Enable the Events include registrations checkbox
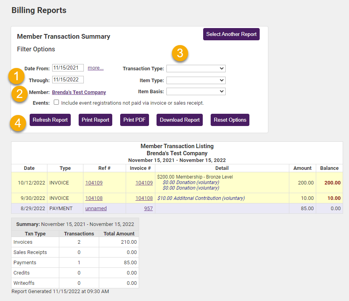349x301 pixels. (x=56, y=102)
